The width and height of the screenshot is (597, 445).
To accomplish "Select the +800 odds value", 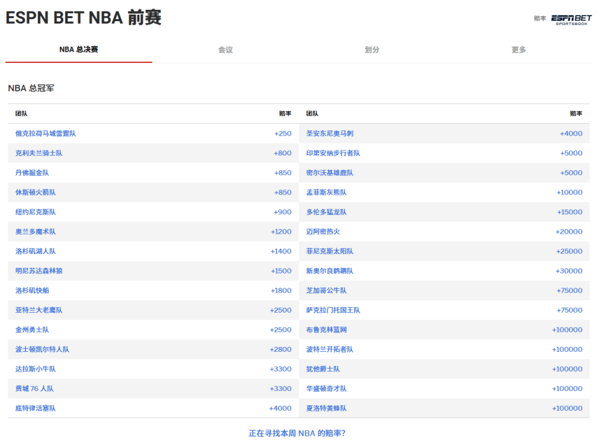I will pyautogui.click(x=282, y=153).
